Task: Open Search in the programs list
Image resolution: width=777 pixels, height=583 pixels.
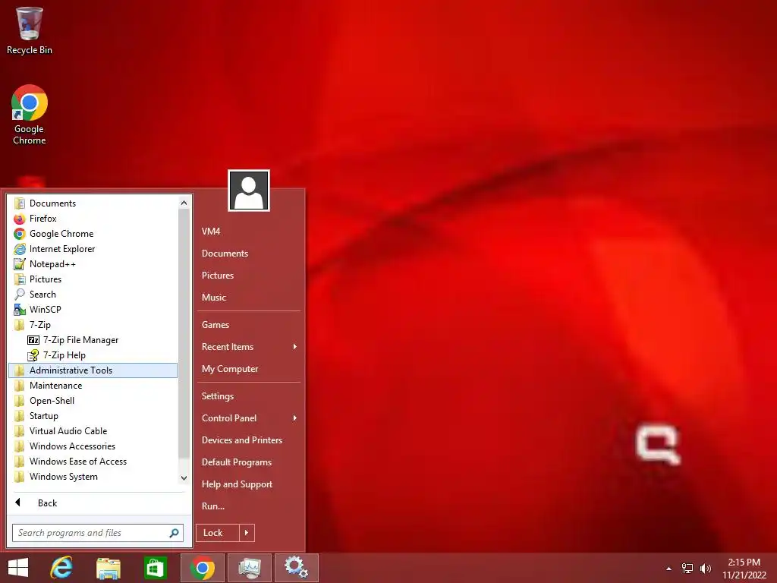Action: click(93, 295)
